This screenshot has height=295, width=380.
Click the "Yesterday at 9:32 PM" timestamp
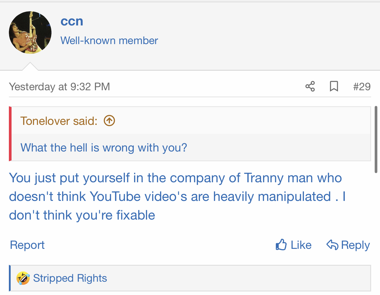click(x=59, y=87)
